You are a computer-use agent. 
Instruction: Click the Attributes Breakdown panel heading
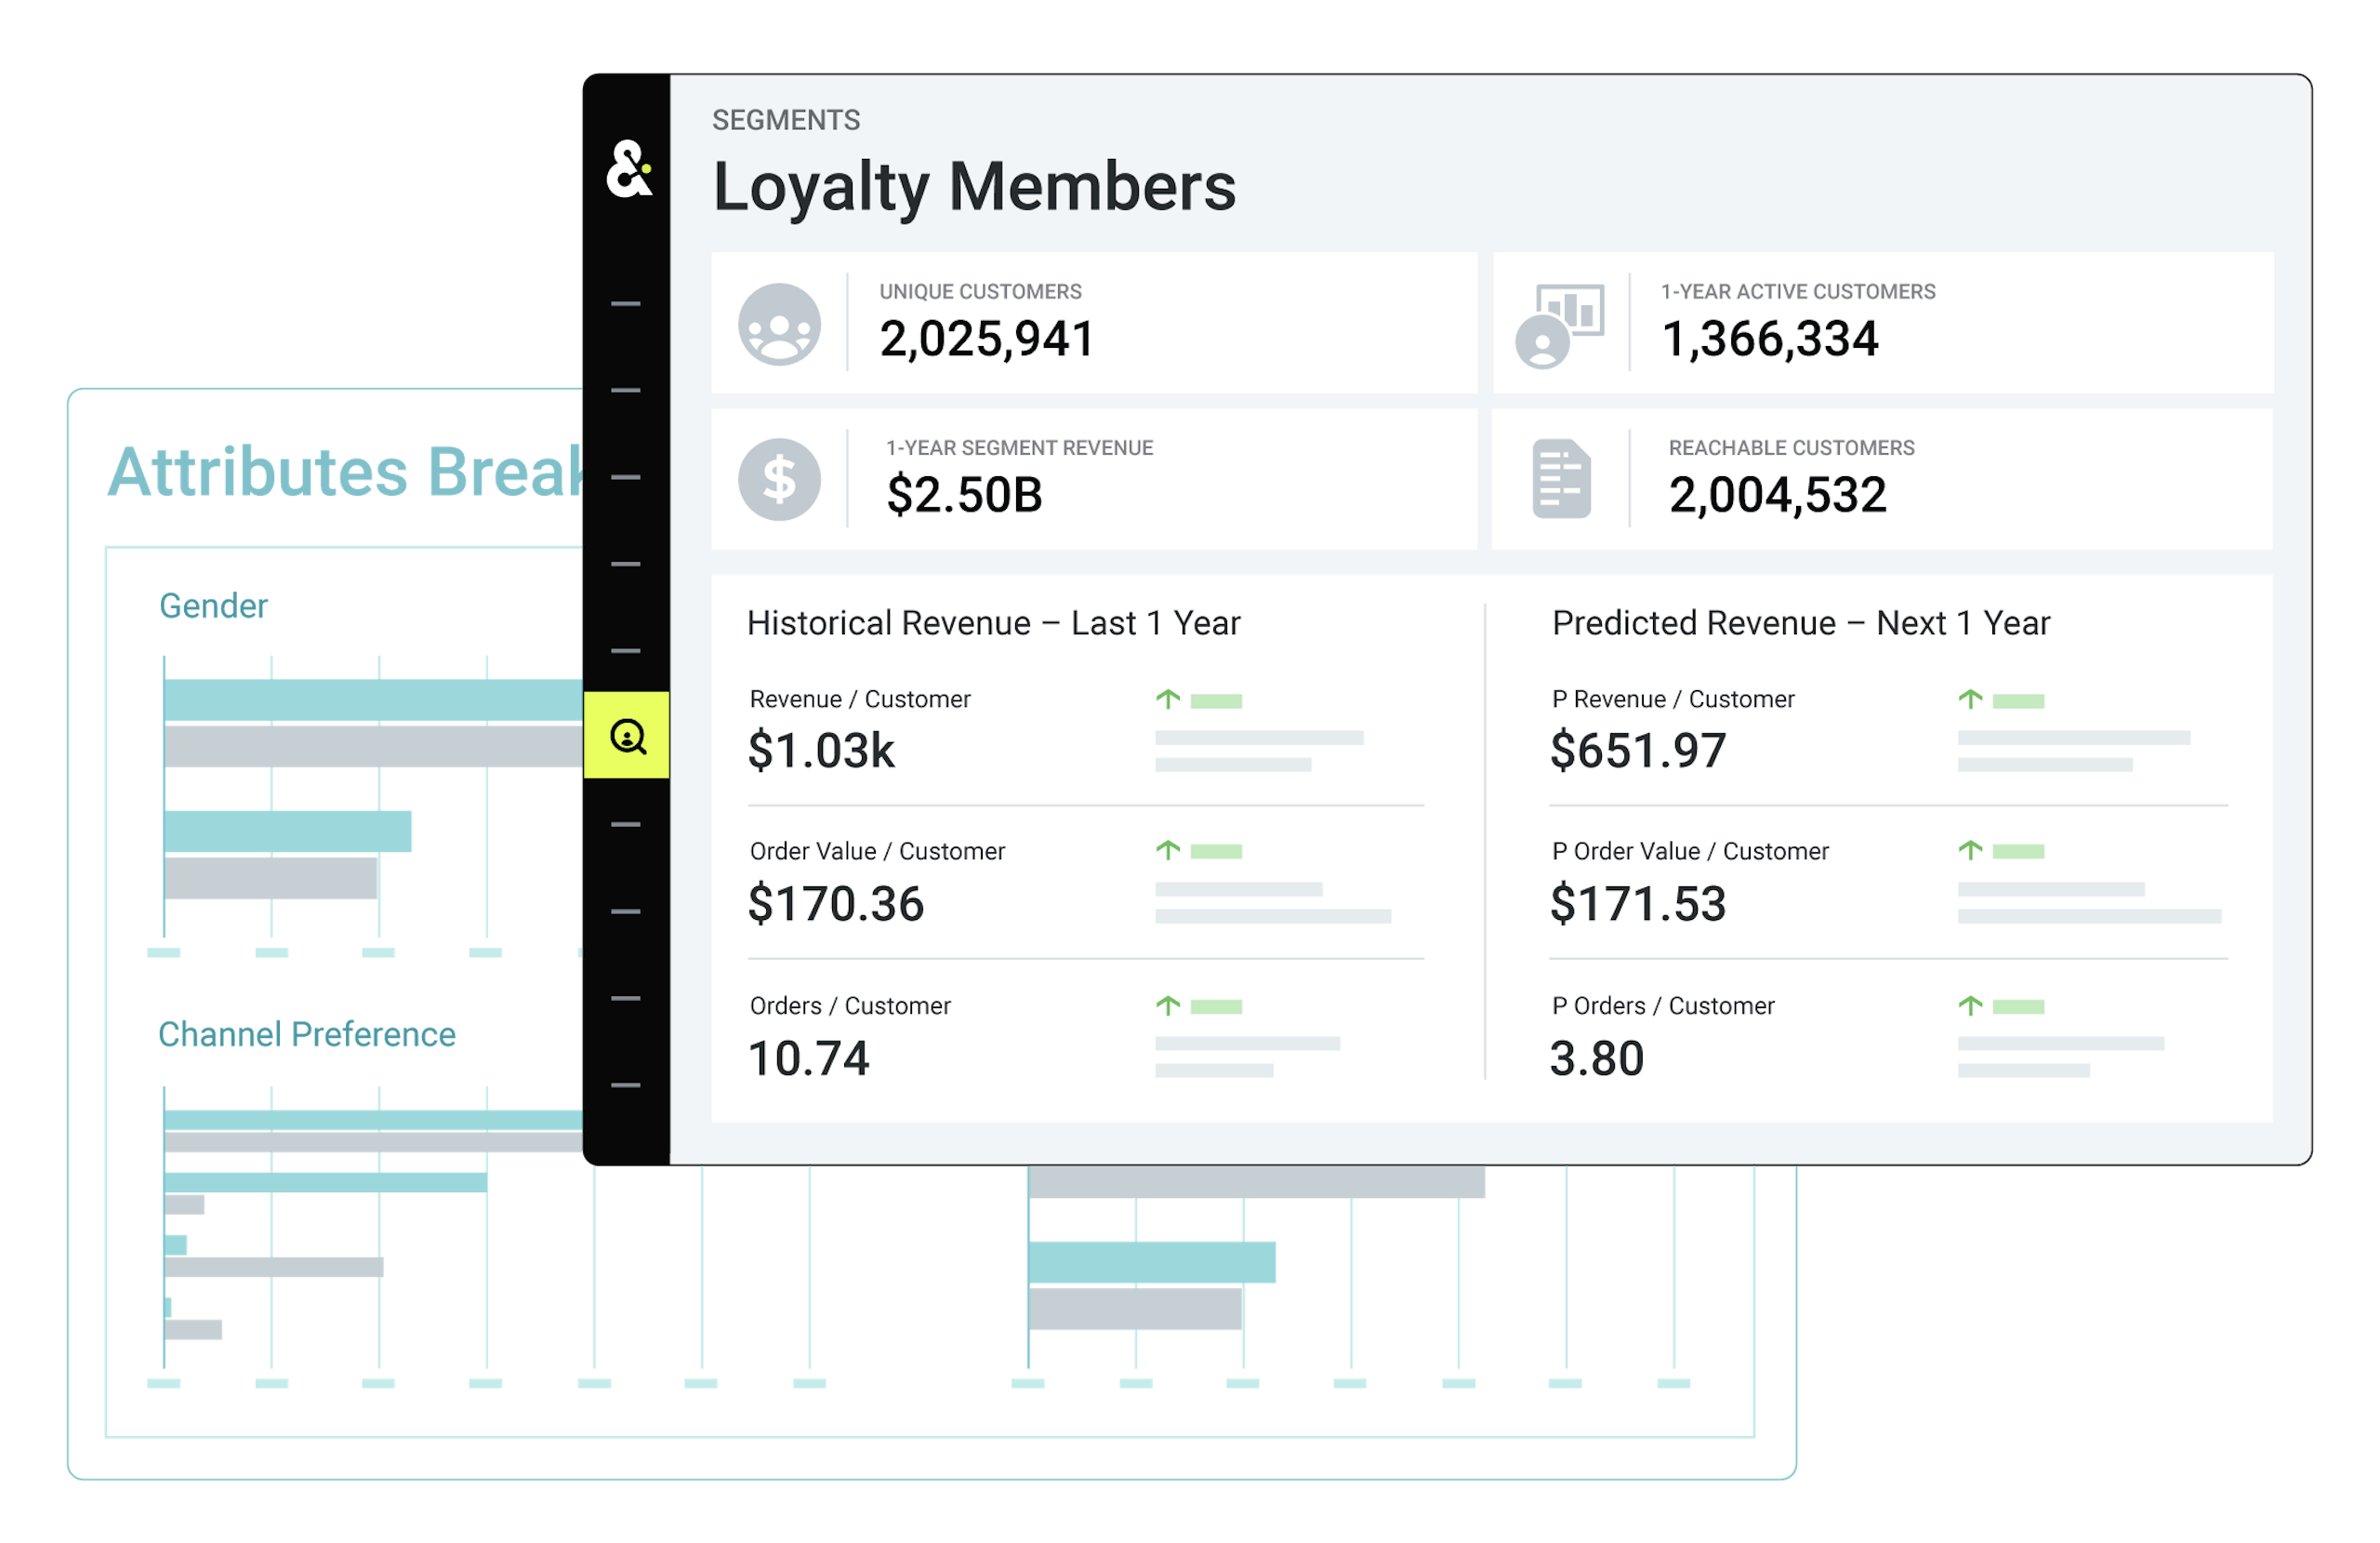point(345,472)
